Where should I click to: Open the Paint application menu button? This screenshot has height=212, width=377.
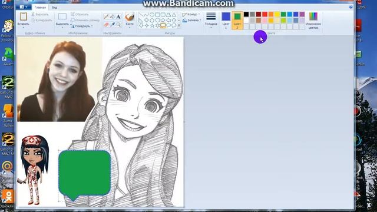(x=24, y=7)
